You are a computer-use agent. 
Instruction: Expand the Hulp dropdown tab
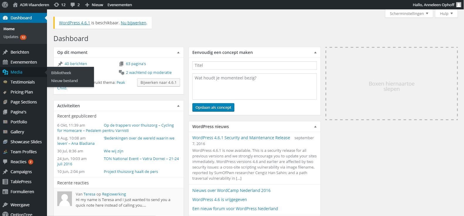pos(446,13)
